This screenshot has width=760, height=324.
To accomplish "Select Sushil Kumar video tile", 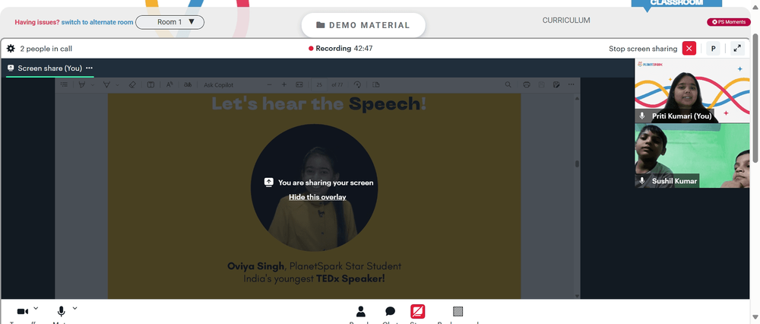I will (692, 155).
